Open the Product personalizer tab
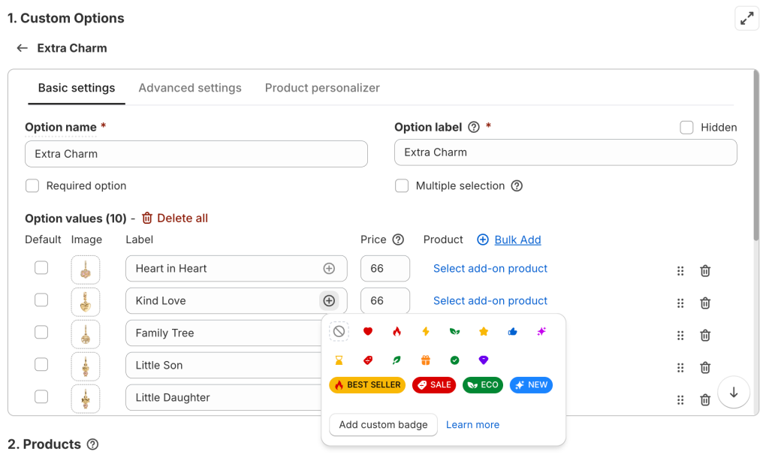 point(322,88)
